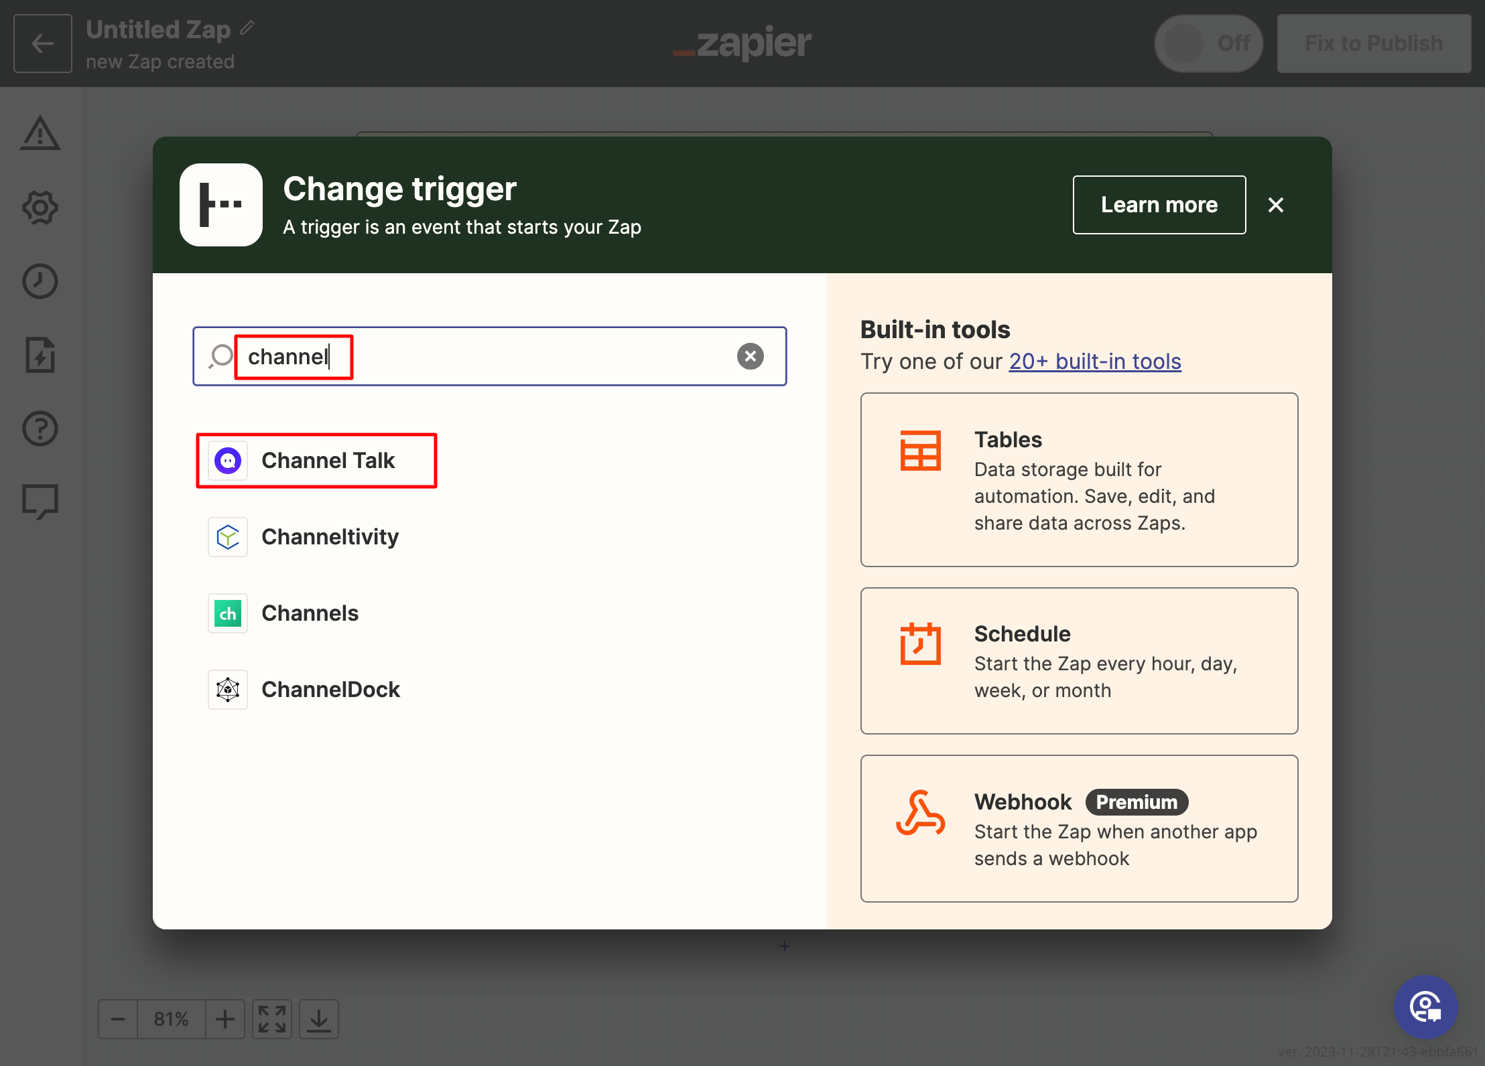This screenshot has width=1485, height=1066.
Task: Open Zap history clock icon
Action: (x=40, y=281)
